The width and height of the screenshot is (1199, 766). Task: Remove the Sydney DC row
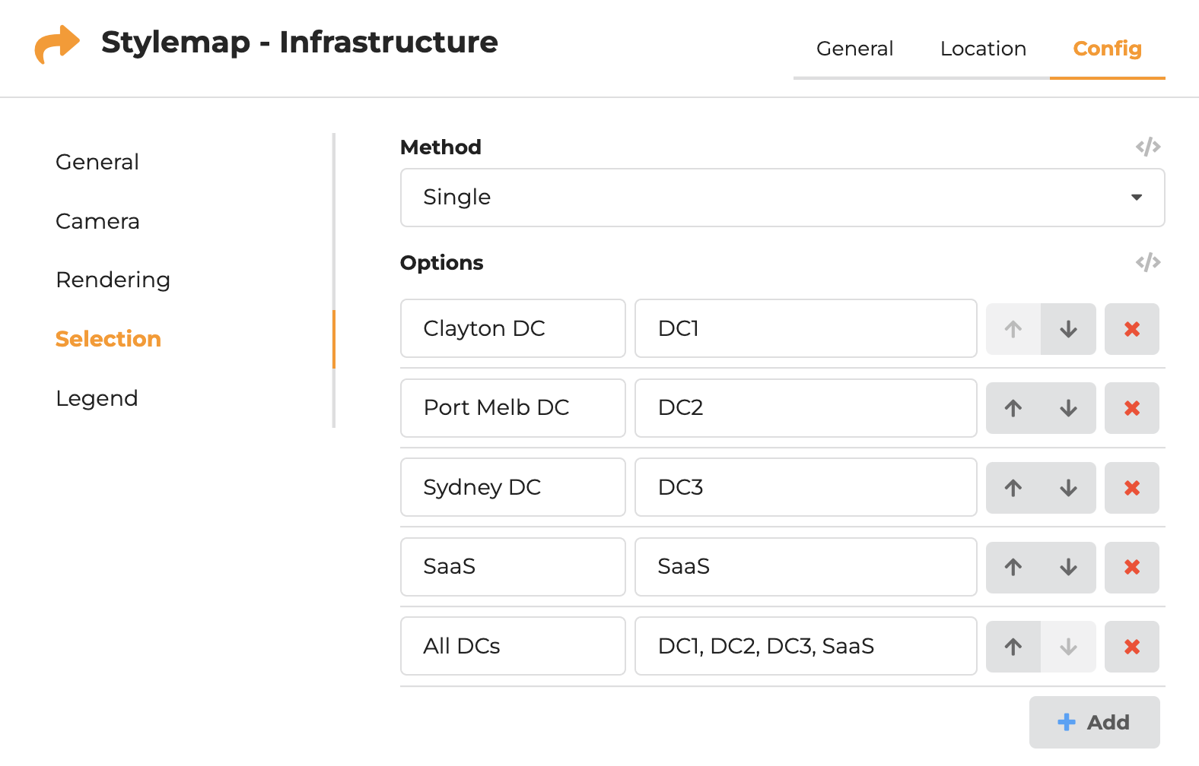pyautogui.click(x=1131, y=488)
